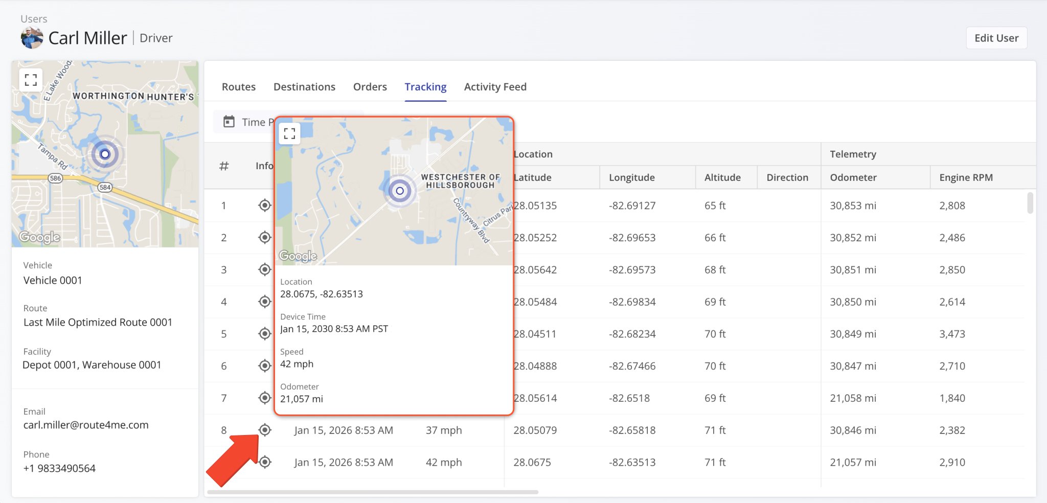Click the driver marker on sidebar map
Image resolution: width=1047 pixels, height=503 pixels.
[x=105, y=154]
